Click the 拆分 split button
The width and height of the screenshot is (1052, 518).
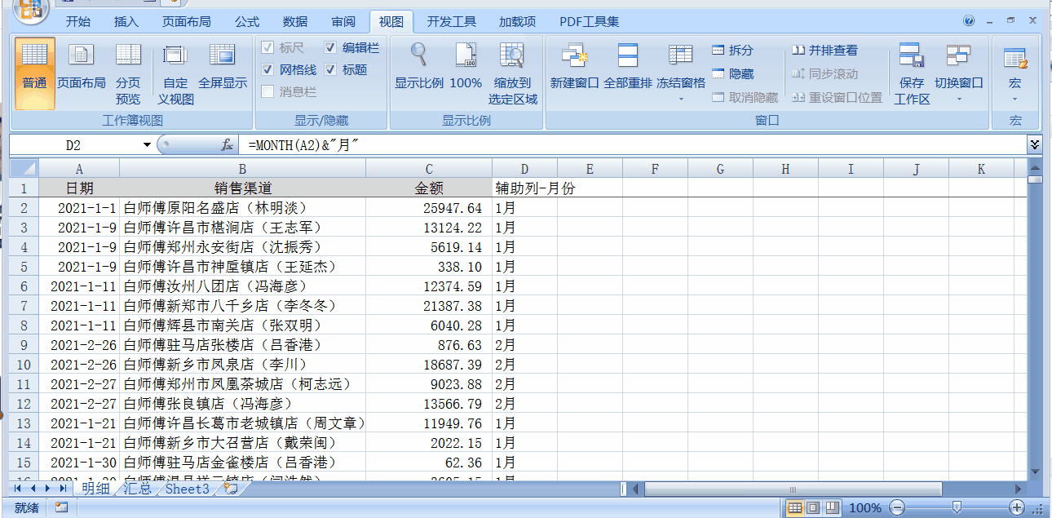(733, 51)
